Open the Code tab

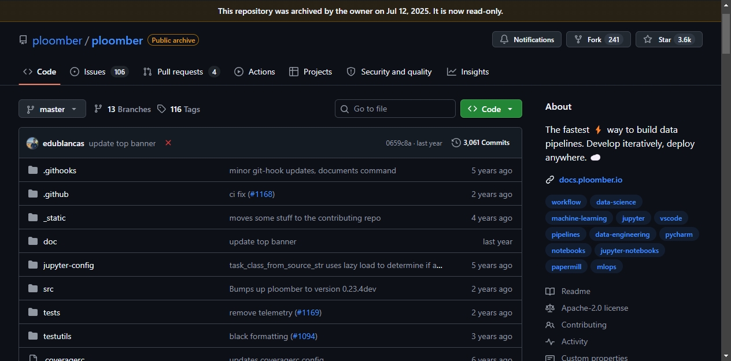click(x=39, y=72)
